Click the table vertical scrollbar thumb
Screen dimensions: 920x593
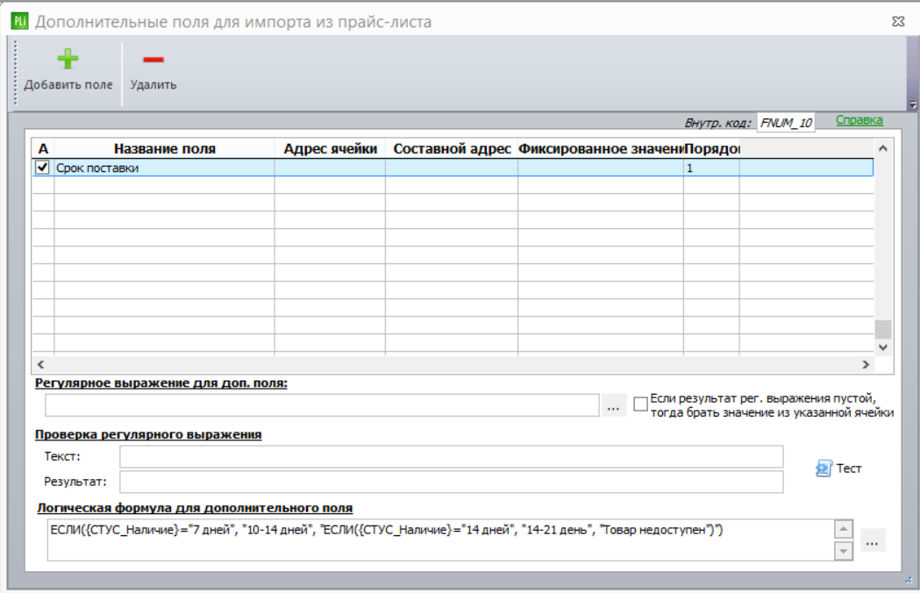[883, 329]
